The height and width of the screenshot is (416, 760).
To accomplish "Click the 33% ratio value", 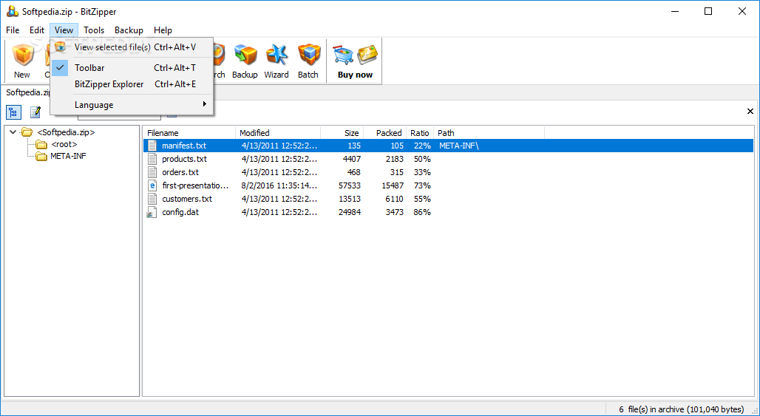I will coord(423,172).
